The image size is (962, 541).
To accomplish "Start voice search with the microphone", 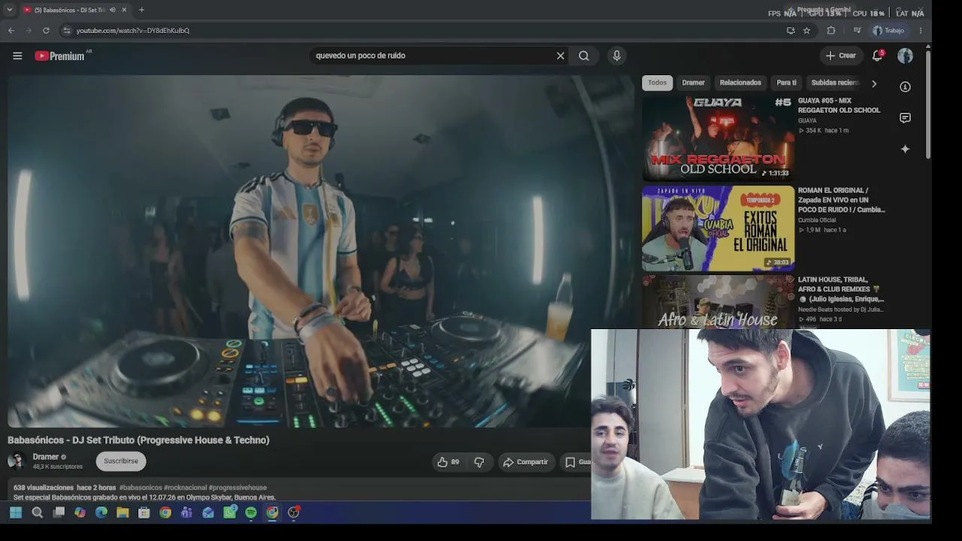I will pyautogui.click(x=617, y=56).
